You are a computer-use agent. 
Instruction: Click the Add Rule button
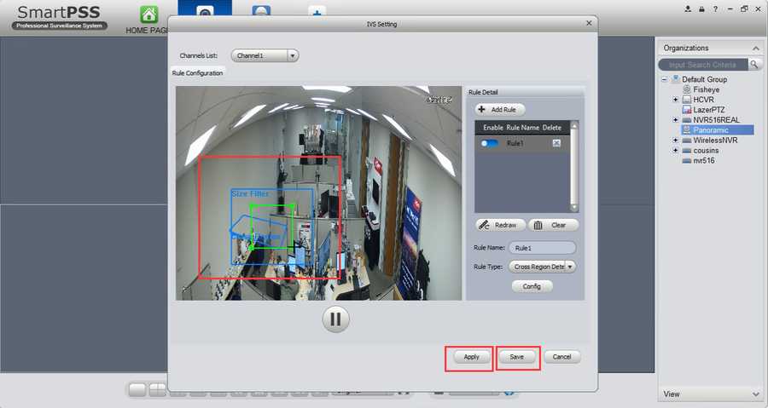500,109
